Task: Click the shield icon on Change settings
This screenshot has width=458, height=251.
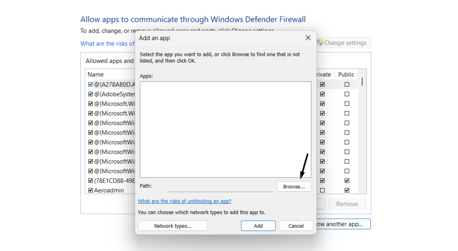Action: (x=320, y=43)
